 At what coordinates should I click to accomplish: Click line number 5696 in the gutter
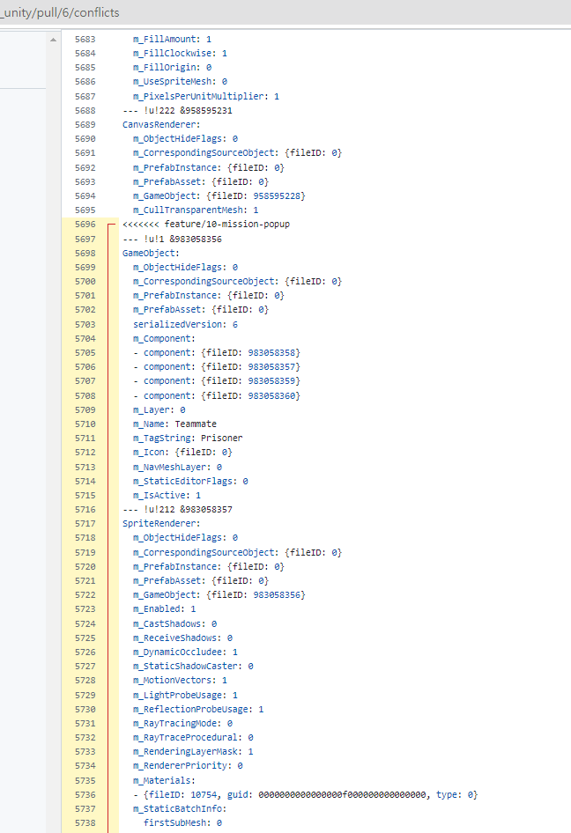85,225
